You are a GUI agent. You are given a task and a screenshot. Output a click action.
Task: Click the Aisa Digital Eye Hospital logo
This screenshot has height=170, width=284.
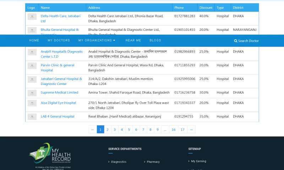click(32, 103)
